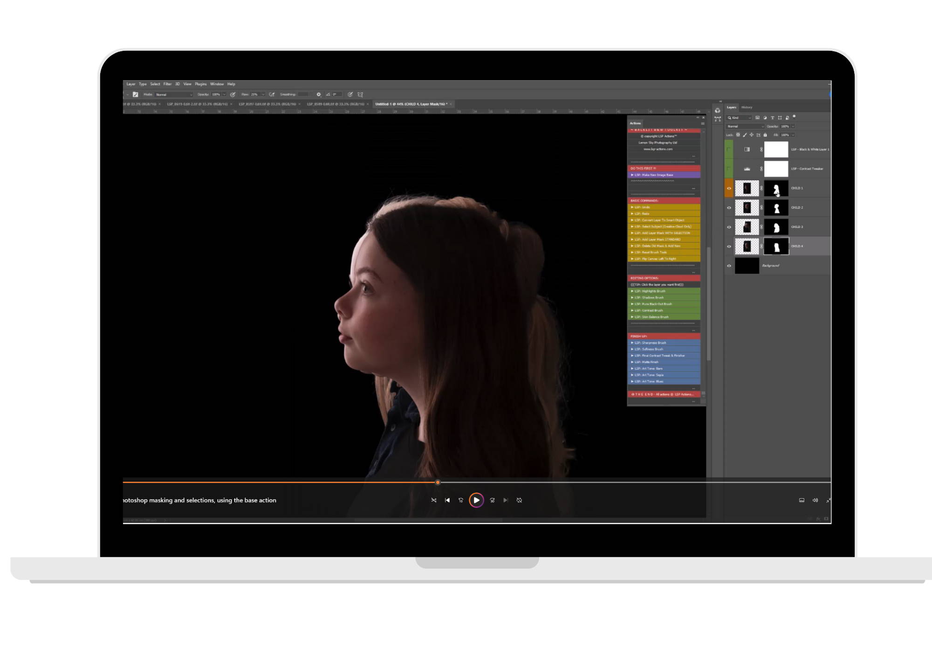Click the prevent artboard auto-nesting lock icon
The image size is (932, 666).
758,135
